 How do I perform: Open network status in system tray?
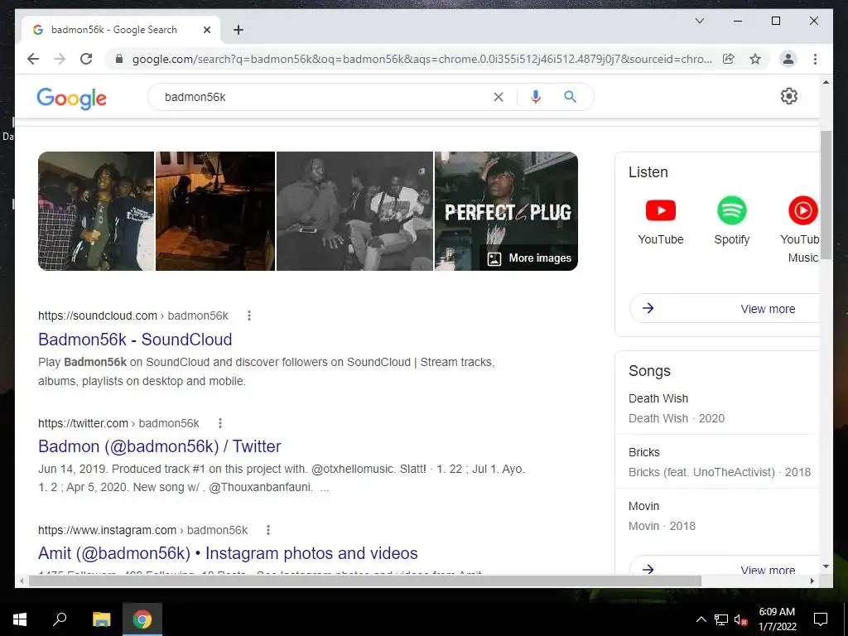(721, 619)
